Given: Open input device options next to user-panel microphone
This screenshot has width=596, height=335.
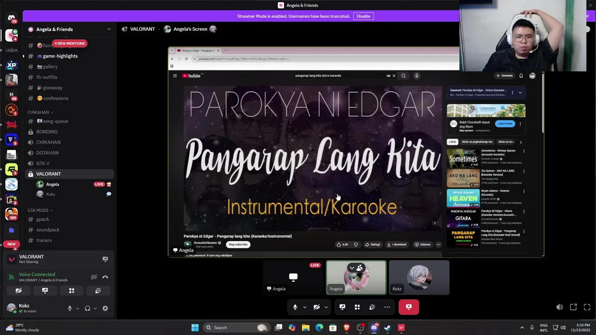Looking at the screenshot, I should tap(77, 308).
